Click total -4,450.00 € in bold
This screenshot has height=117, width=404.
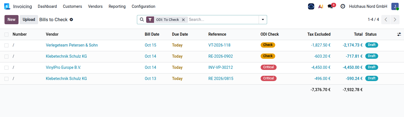(x=353, y=67)
